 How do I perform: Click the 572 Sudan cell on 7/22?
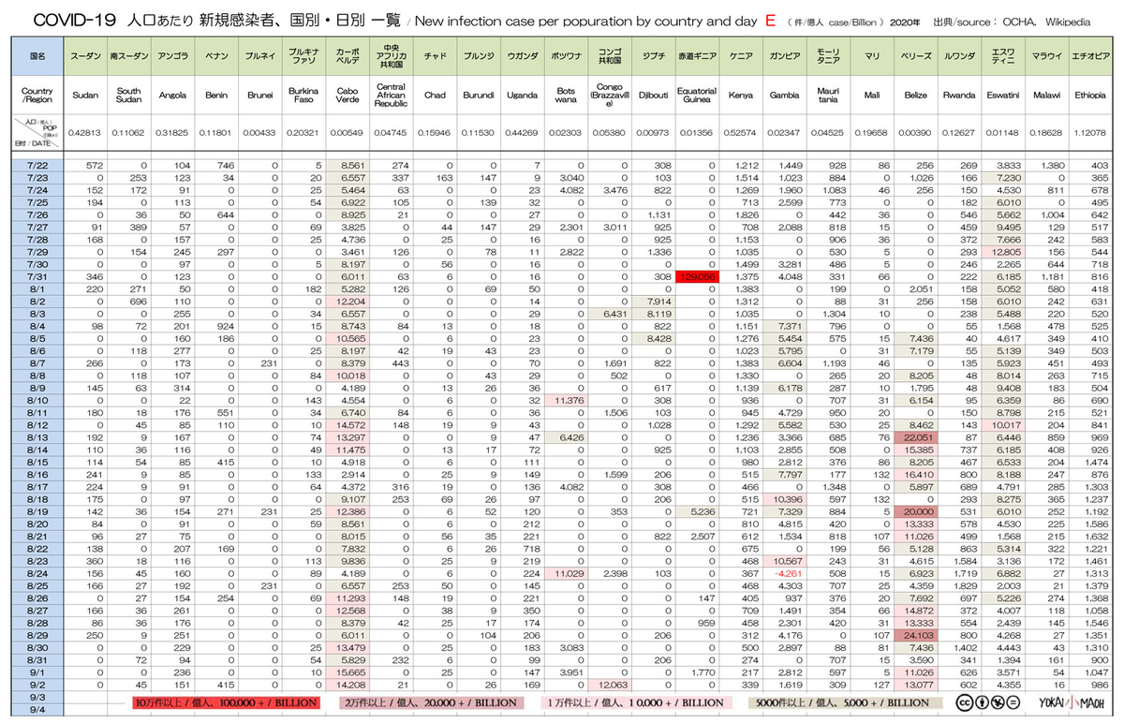pos(85,165)
